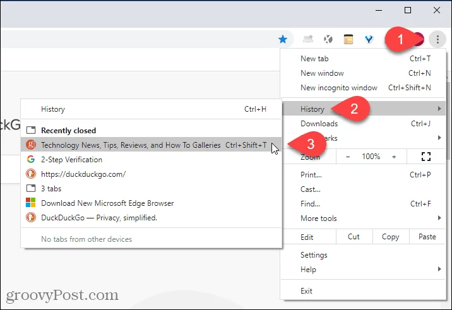
Task: Click the 100% zoom value
Action: [371, 157]
